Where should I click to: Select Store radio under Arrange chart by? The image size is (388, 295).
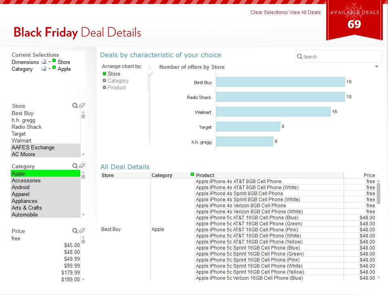click(104, 74)
